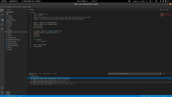Click the code minimap on right edge

click(x=166, y=15)
